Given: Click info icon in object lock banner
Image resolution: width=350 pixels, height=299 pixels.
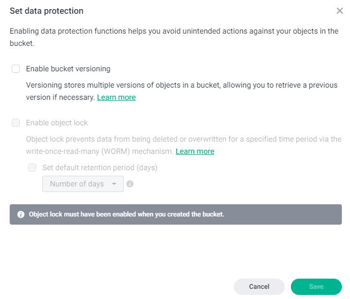Looking at the screenshot, I should click(x=21, y=214).
